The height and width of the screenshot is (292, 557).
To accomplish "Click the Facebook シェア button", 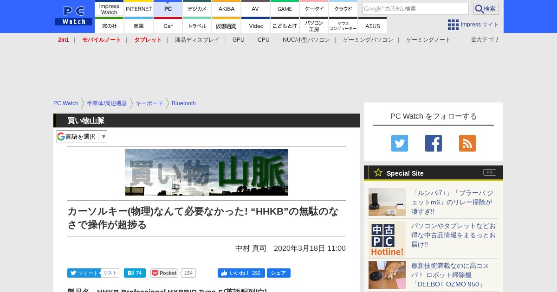I will 278,273.
